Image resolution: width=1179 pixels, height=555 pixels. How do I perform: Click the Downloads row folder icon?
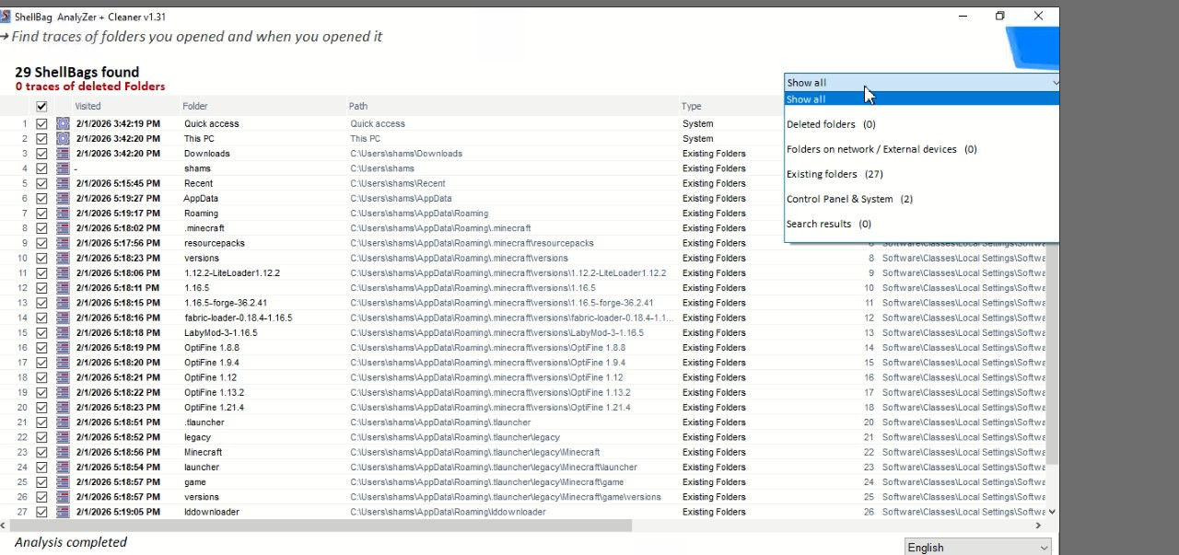(63, 154)
